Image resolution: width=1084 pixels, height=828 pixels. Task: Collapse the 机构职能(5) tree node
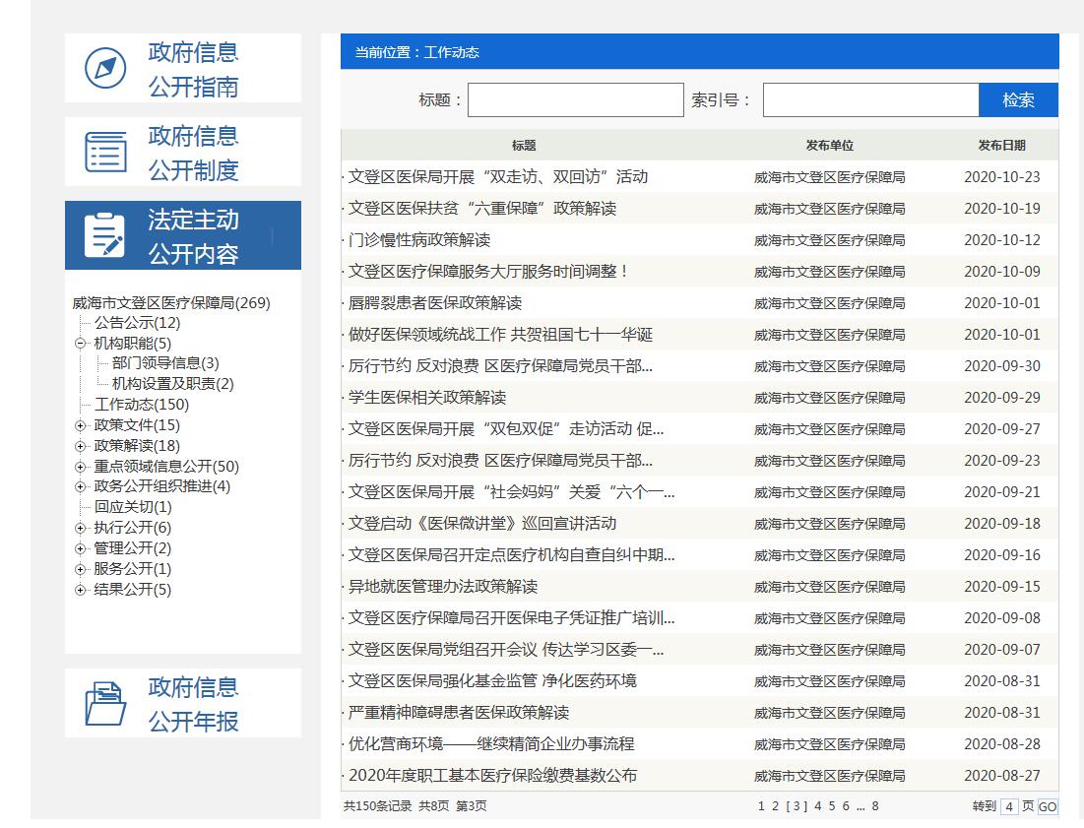click(x=81, y=344)
